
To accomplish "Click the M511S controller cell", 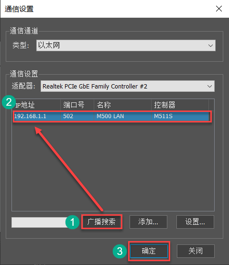I will point(180,116).
